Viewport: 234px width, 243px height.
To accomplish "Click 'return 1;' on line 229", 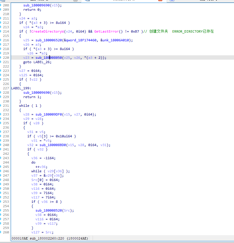I will tap(32, 97).
